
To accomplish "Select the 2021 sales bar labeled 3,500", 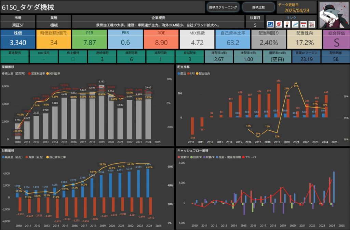I will click(120, 124).
